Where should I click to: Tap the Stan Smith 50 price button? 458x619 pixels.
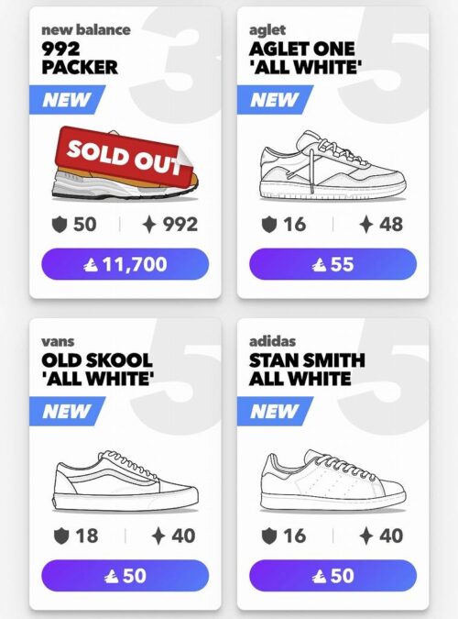(x=333, y=576)
